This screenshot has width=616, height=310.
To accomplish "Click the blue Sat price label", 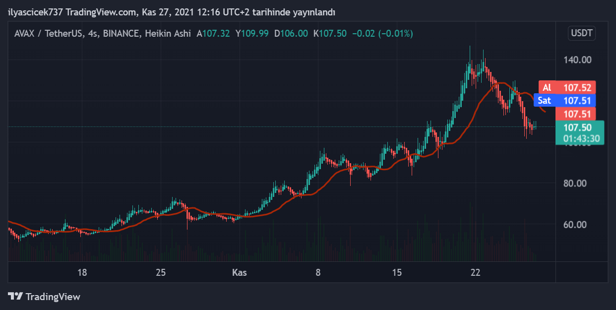I will 567,101.
